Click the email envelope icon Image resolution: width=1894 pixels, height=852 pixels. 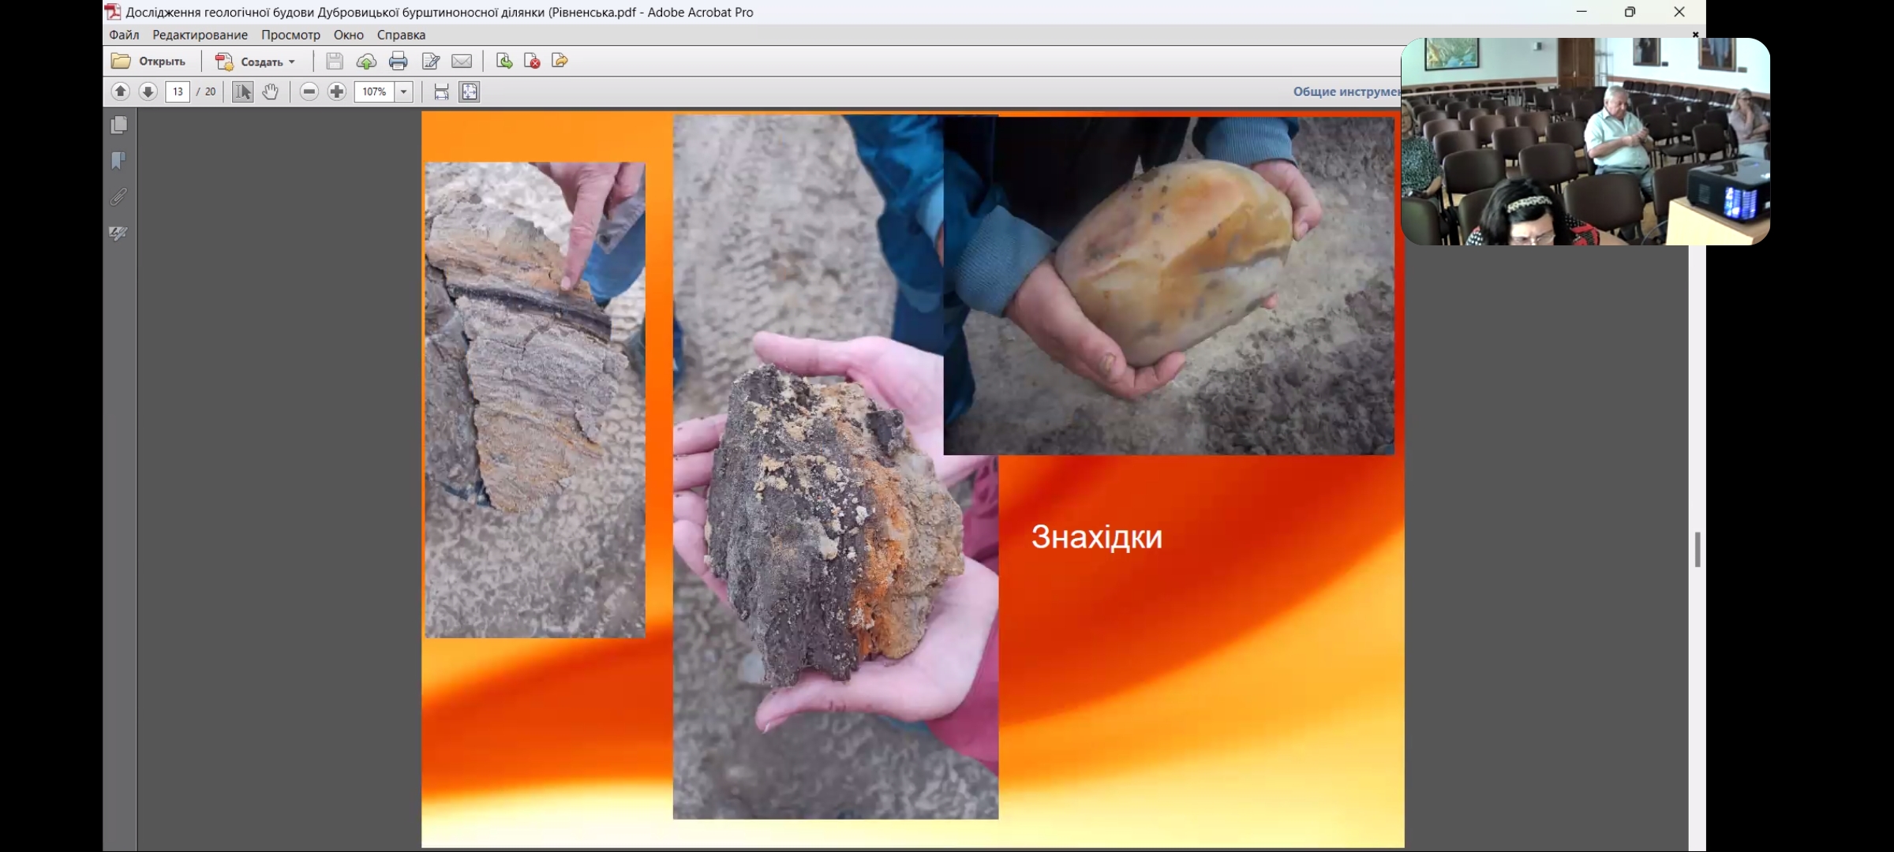462,61
